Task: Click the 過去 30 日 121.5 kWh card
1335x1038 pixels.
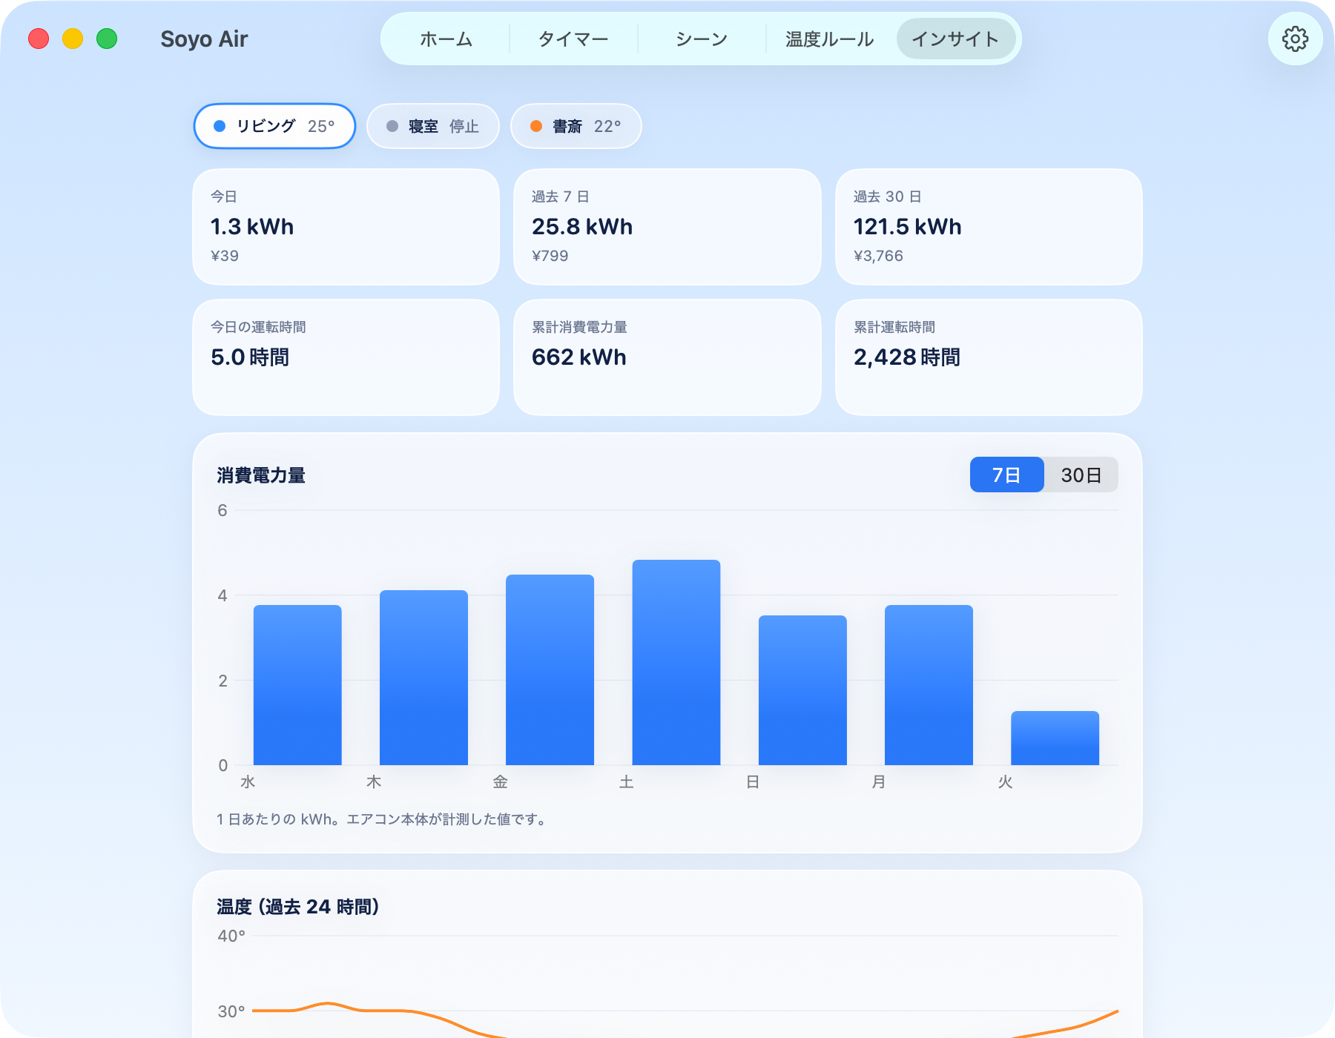Action: pos(989,227)
